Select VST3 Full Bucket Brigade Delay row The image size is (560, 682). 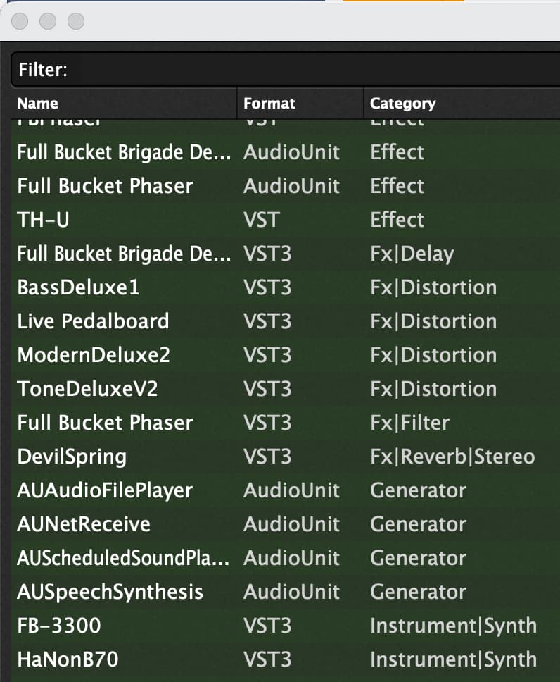pyautogui.click(x=286, y=254)
